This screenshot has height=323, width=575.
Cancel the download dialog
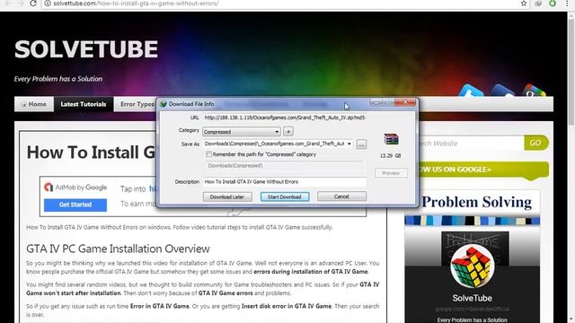click(341, 196)
